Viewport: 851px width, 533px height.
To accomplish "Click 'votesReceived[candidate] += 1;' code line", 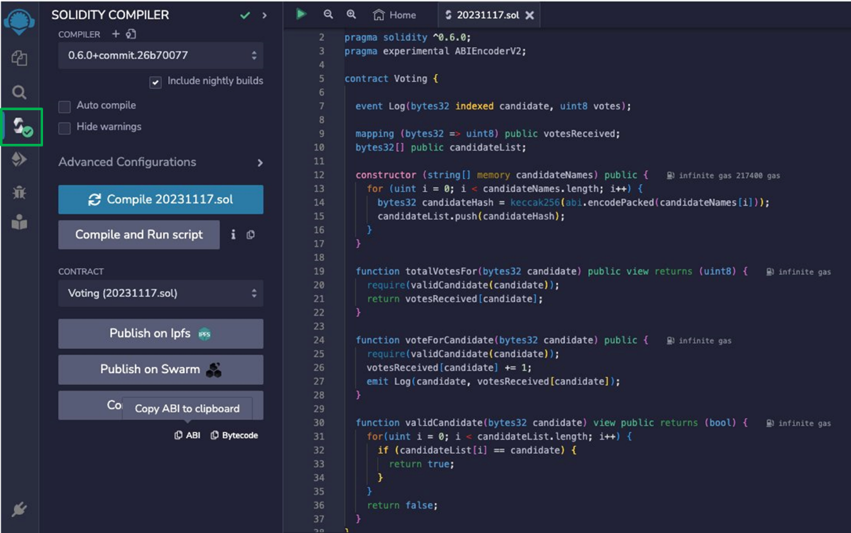I will point(449,368).
